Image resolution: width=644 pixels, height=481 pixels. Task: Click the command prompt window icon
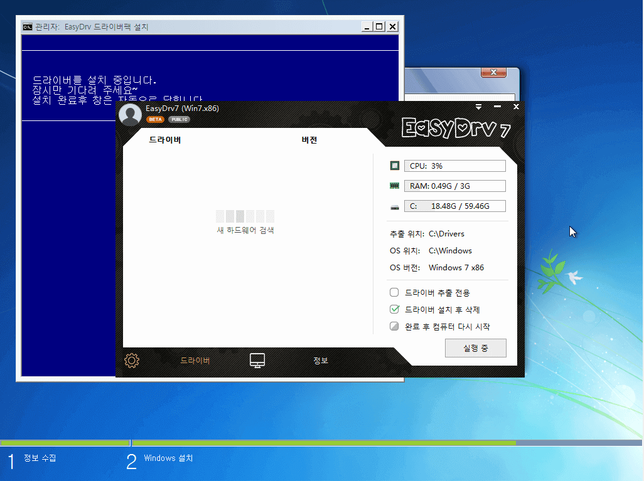pyautogui.click(x=28, y=27)
